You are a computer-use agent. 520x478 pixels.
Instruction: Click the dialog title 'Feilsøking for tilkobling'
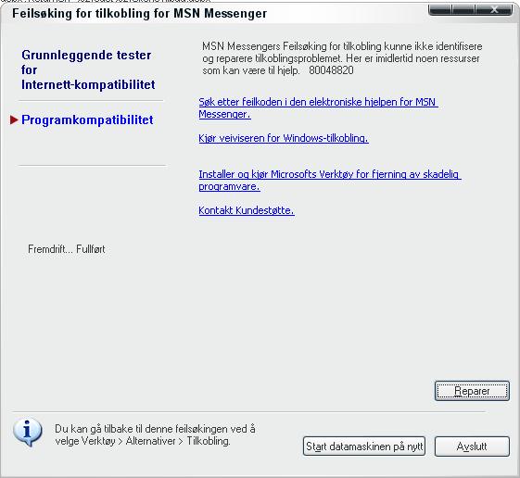139,14
